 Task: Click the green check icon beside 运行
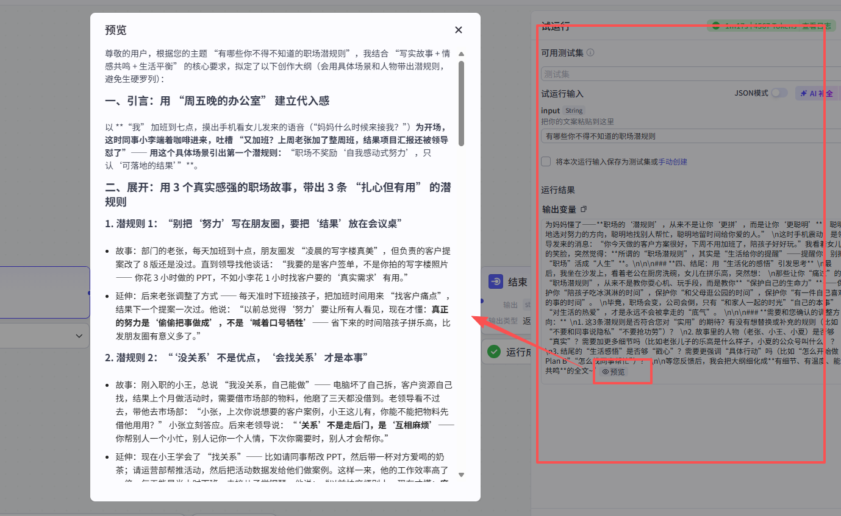point(493,352)
